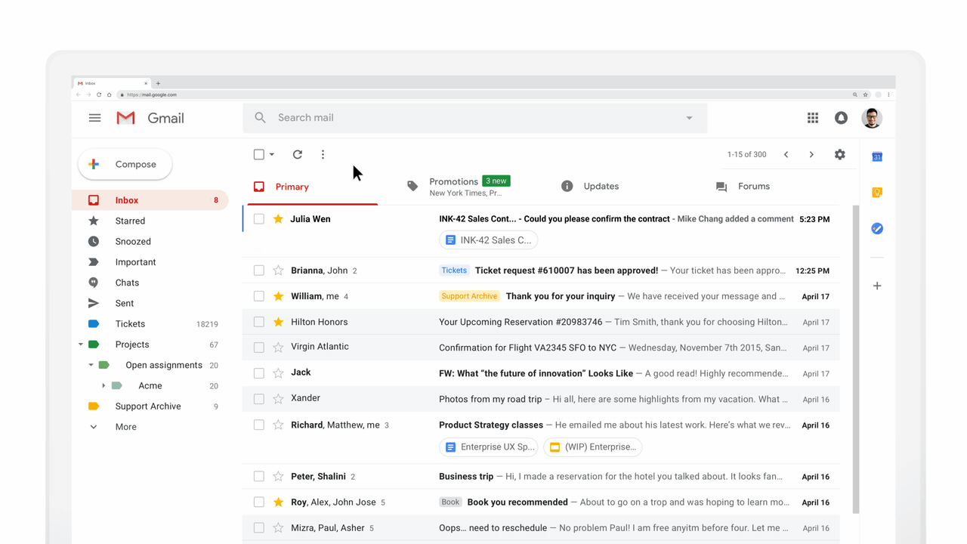
Task: Add a side panel add-on with plus icon
Action: [876, 286]
